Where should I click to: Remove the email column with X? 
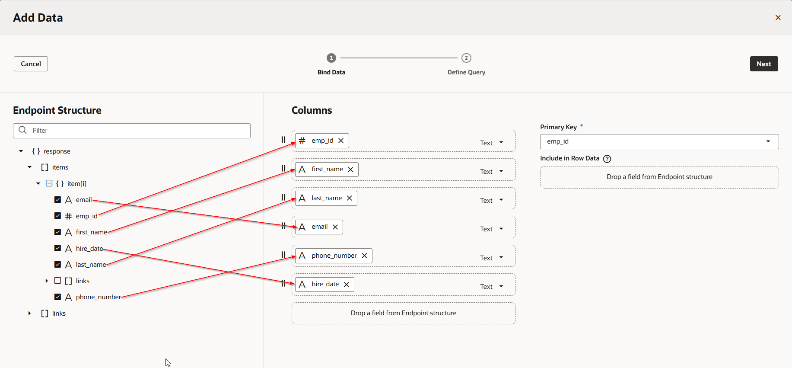(335, 227)
